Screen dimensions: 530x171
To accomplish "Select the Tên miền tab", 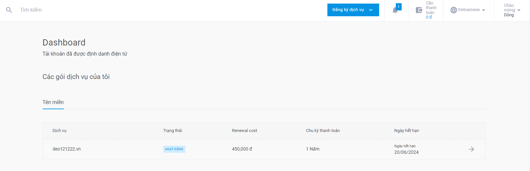I will pos(53,102).
